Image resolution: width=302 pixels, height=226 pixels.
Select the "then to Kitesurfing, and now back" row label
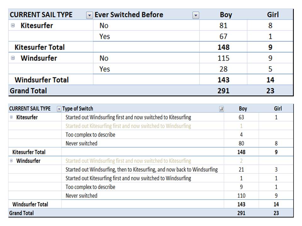142,169
